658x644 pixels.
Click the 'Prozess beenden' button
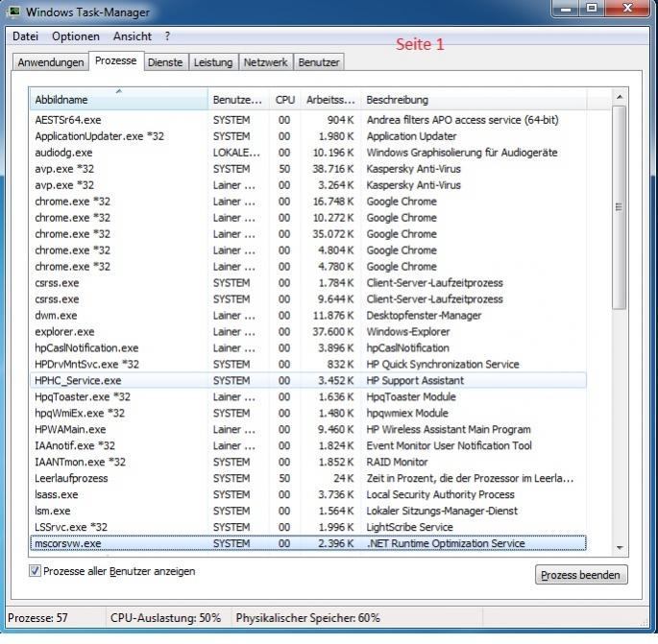(581, 575)
